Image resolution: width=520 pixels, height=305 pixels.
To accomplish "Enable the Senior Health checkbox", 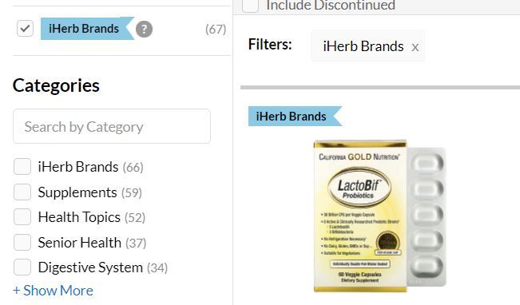I will [x=22, y=243].
